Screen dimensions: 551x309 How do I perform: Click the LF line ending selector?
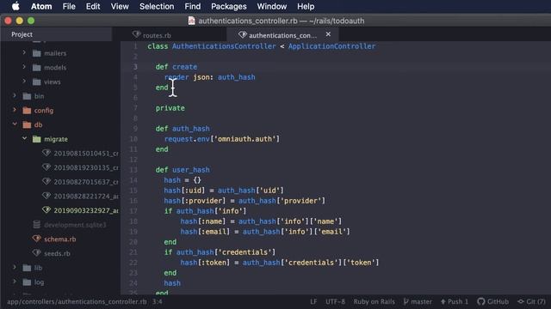click(x=313, y=301)
